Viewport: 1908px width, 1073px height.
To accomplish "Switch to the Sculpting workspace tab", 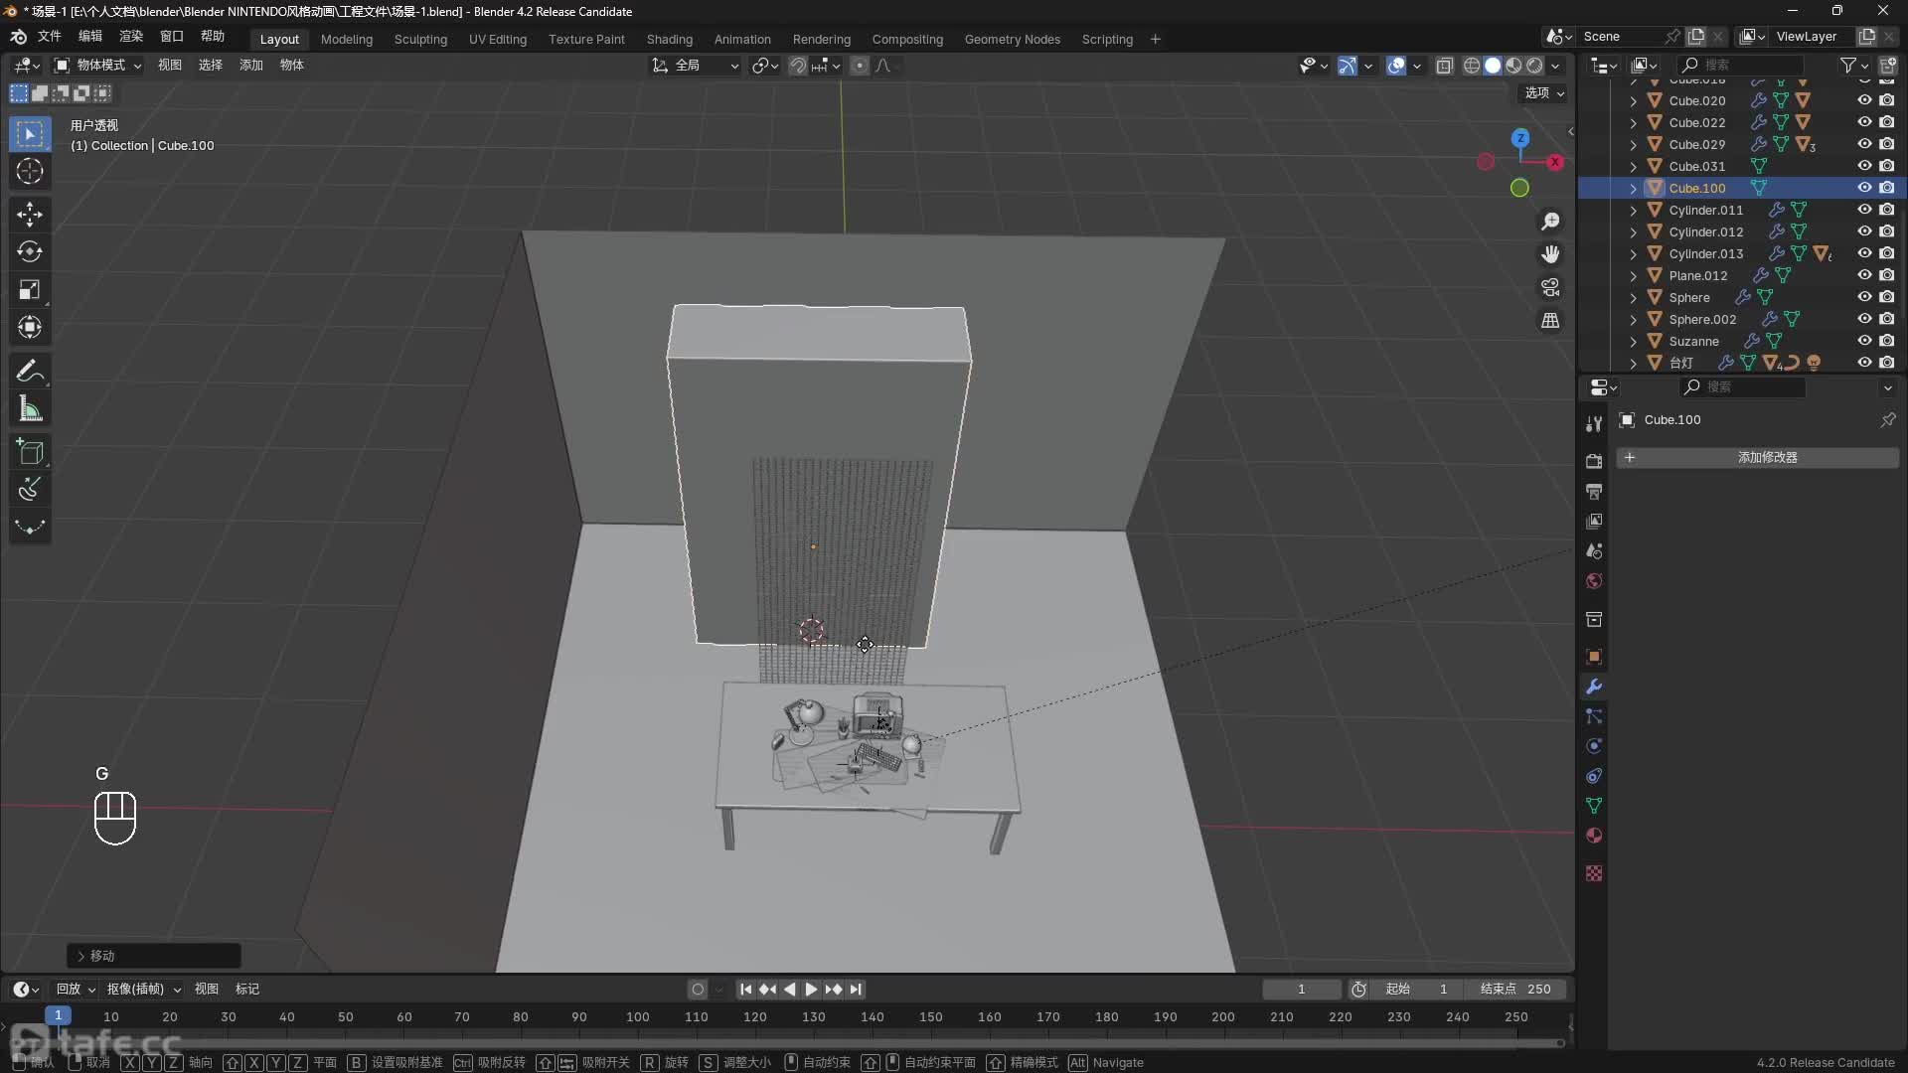I will pyautogui.click(x=420, y=39).
